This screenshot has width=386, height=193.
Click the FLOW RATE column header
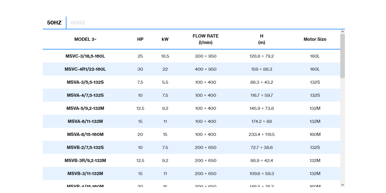[x=206, y=39]
